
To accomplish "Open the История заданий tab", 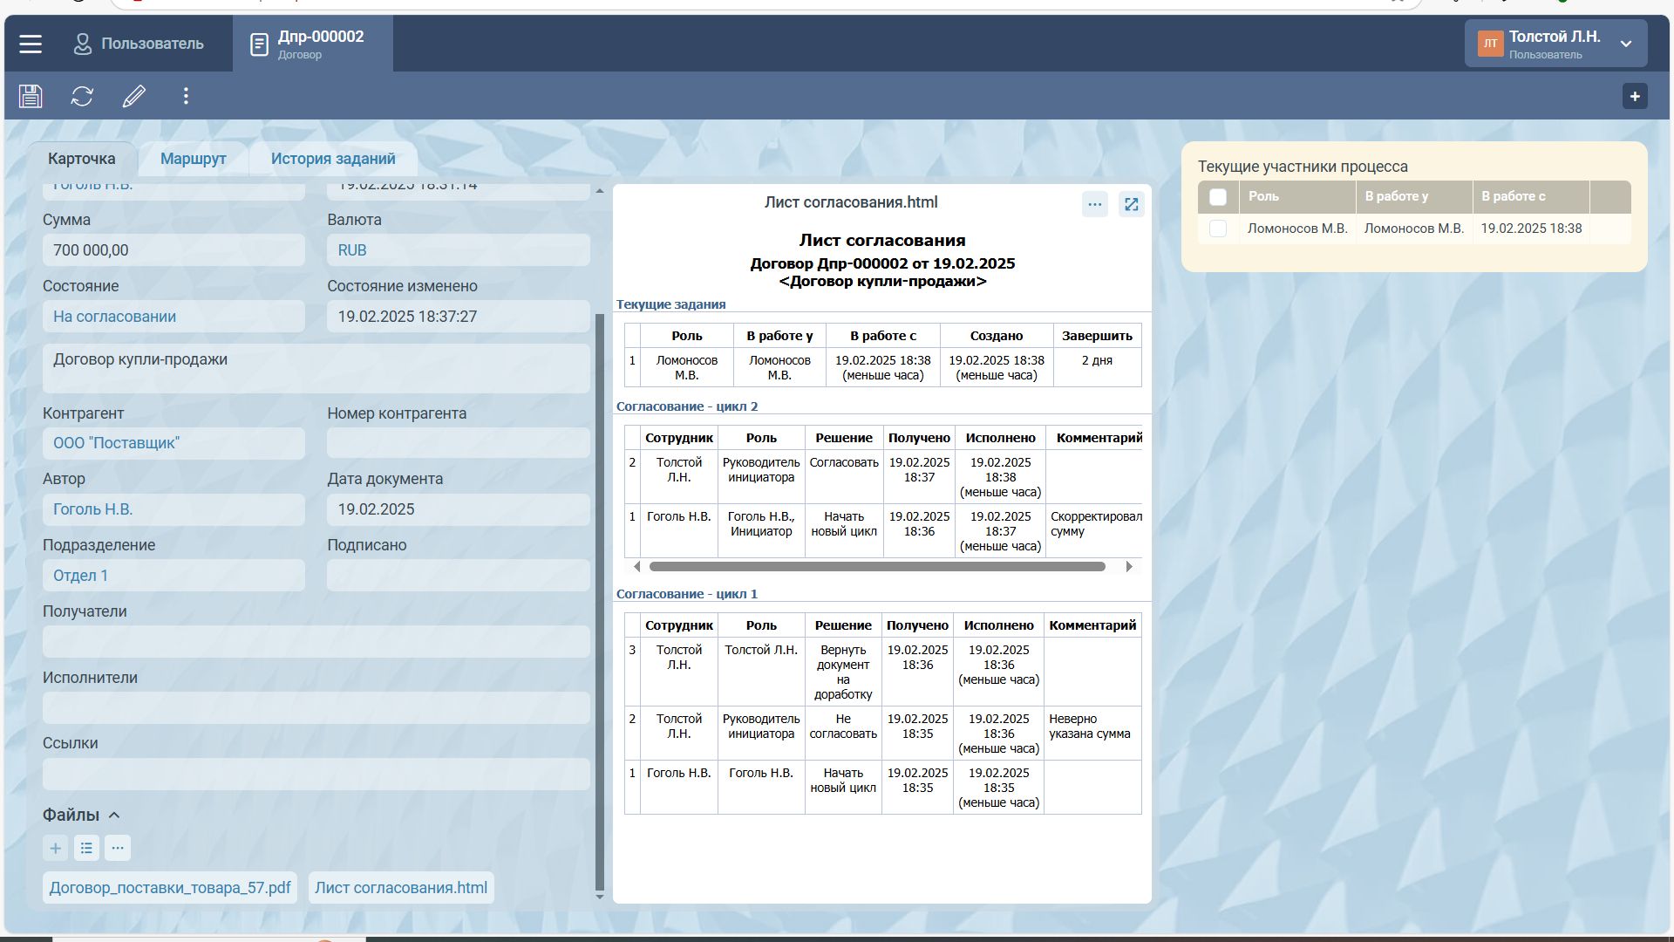I will tap(332, 159).
